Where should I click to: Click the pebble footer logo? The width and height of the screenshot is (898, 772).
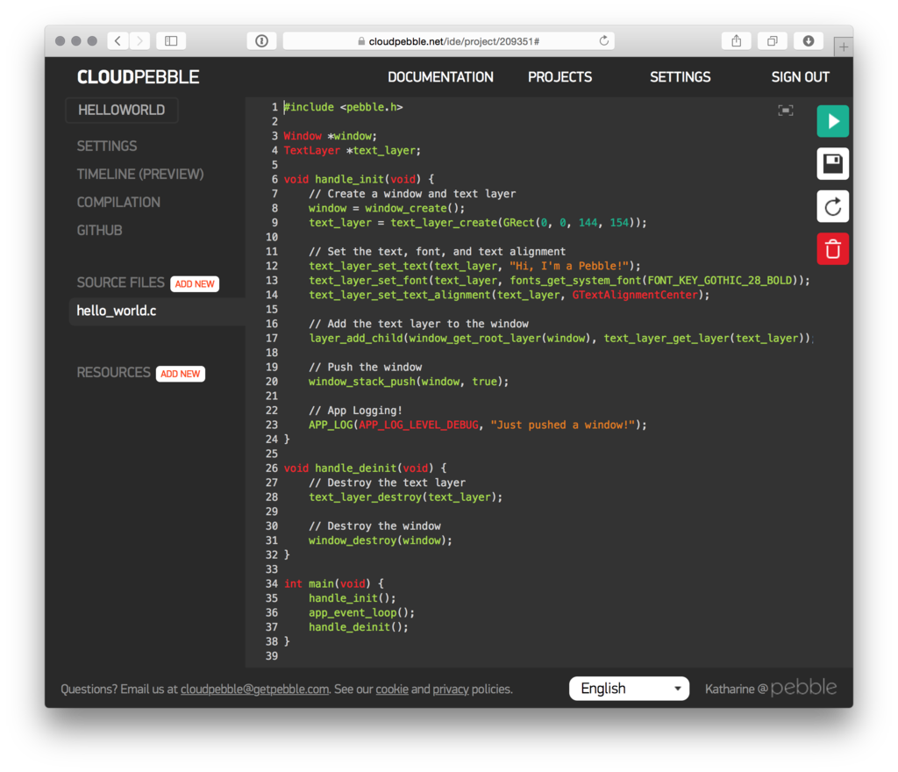click(x=803, y=687)
